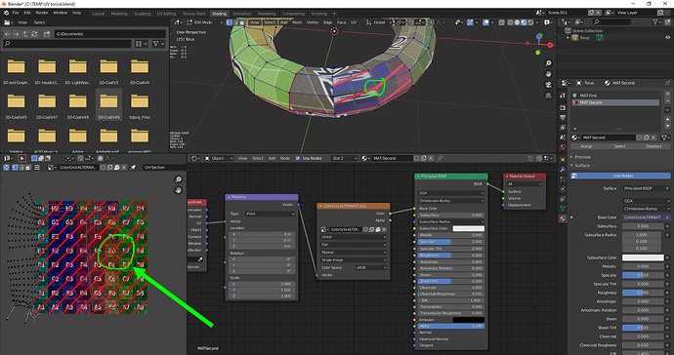
Task: Click the Assign material button
Action: [x=587, y=146]
